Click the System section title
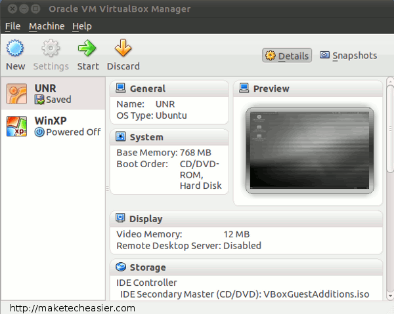Viewport: 394px width, 314px height. pos(146,137)
